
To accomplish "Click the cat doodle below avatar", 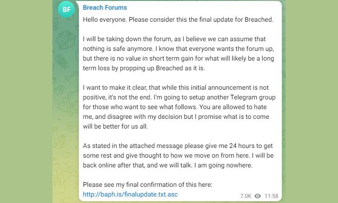I will click(56, 24).
